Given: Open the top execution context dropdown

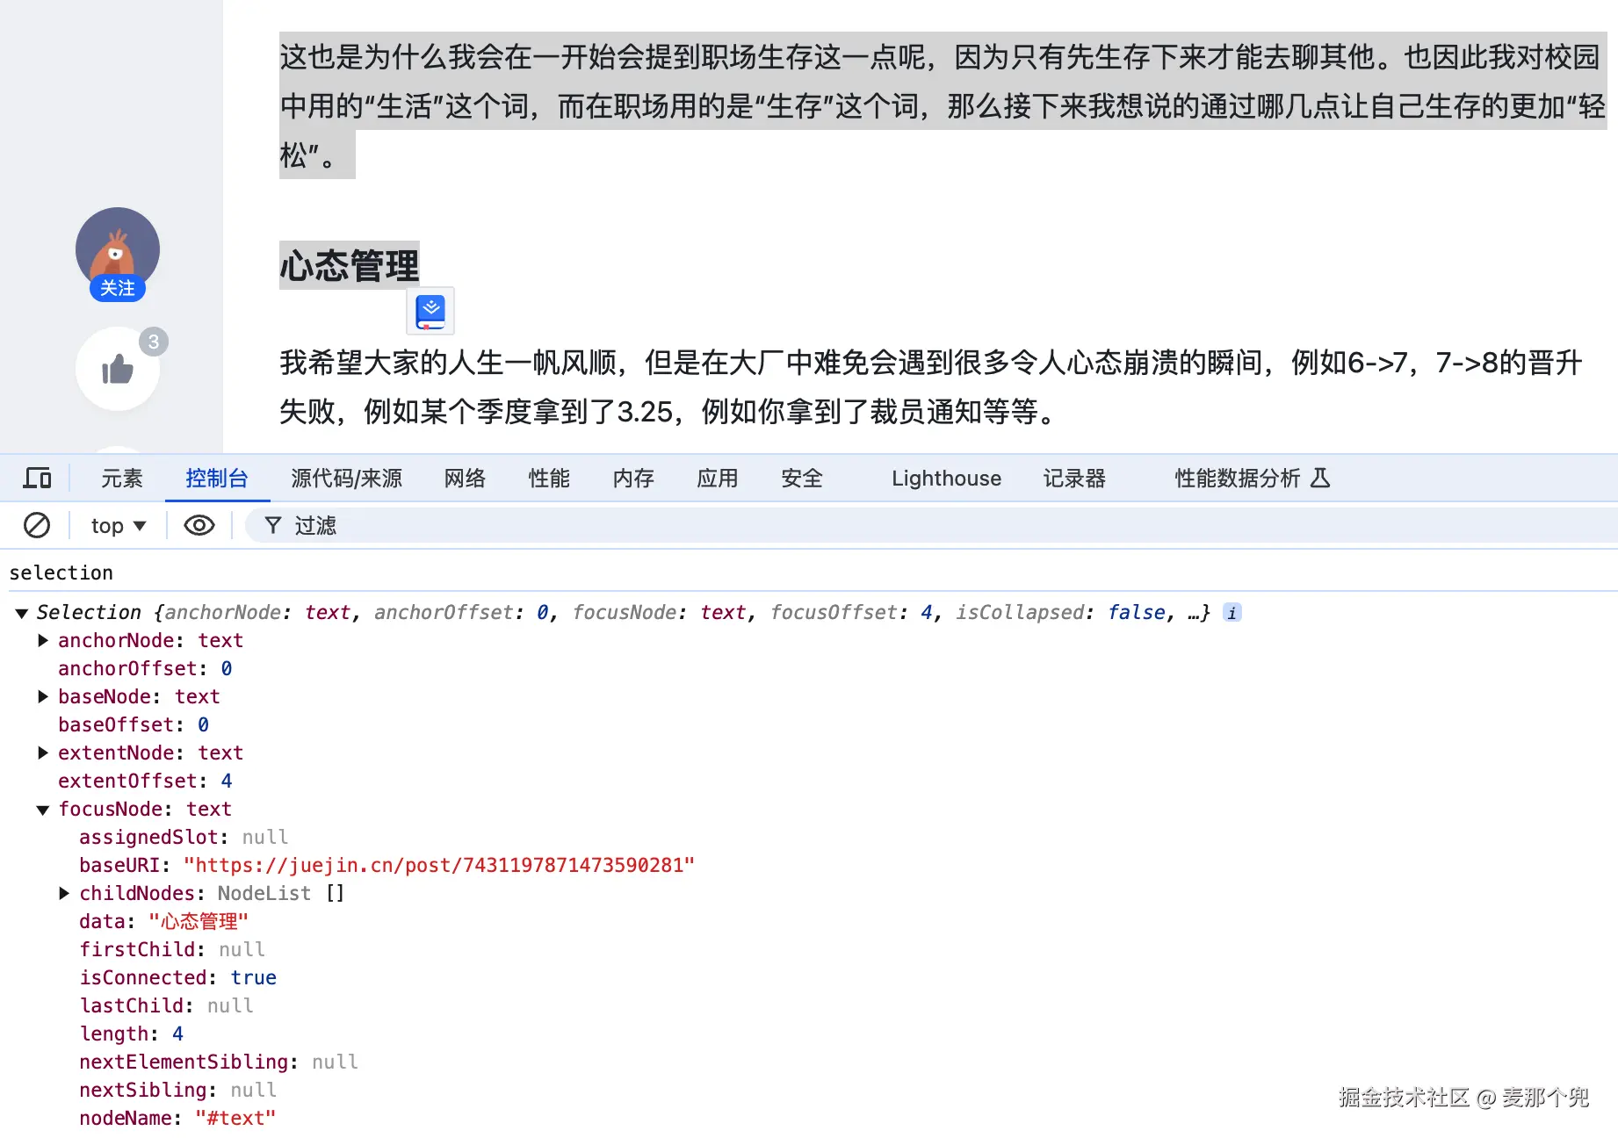Looking at the screenshot, I should tap(115, 524).
